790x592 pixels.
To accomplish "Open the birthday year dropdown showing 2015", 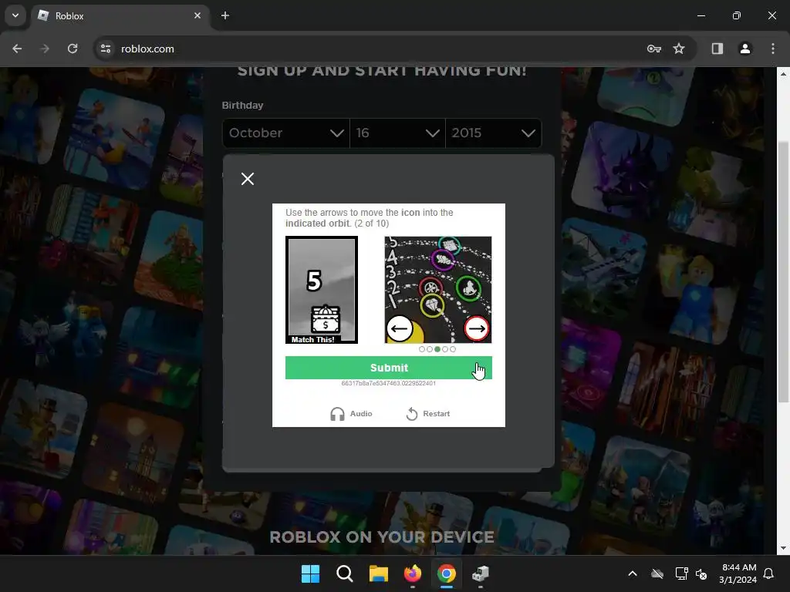I will (493, 133).
